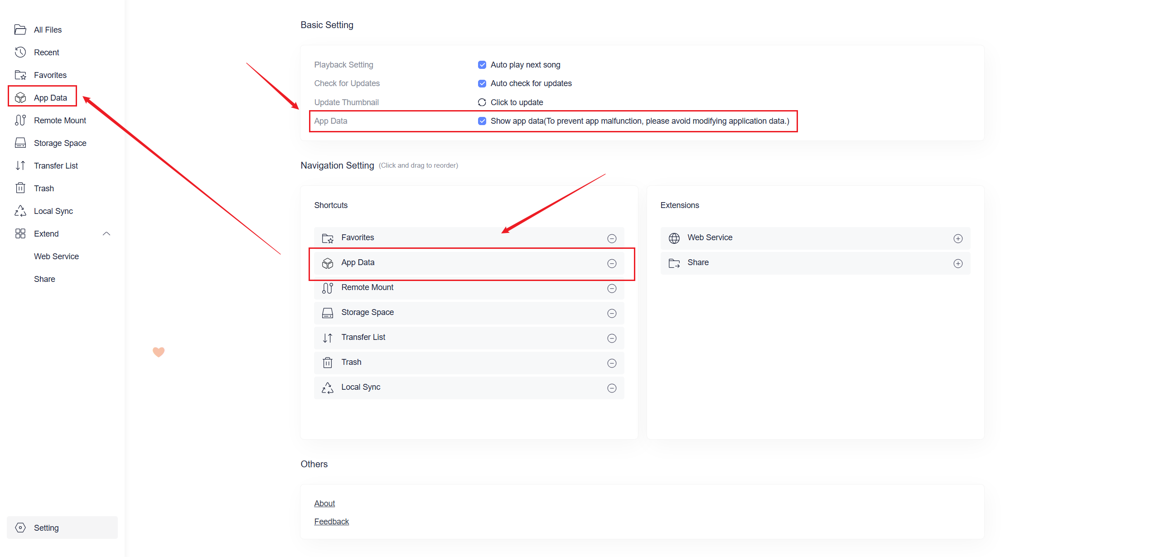This screenshot has height=557, width=1160.
Task: Remove Storage Space shortcut via minus icon
Action: pyautogui.click(x=612, y=313)
